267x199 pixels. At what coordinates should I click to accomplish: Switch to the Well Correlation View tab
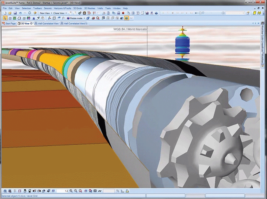click(47, 23)
